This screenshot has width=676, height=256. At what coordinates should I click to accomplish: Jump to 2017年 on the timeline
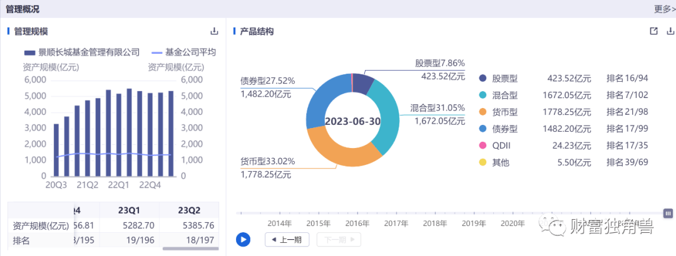(x=396, y=223)
